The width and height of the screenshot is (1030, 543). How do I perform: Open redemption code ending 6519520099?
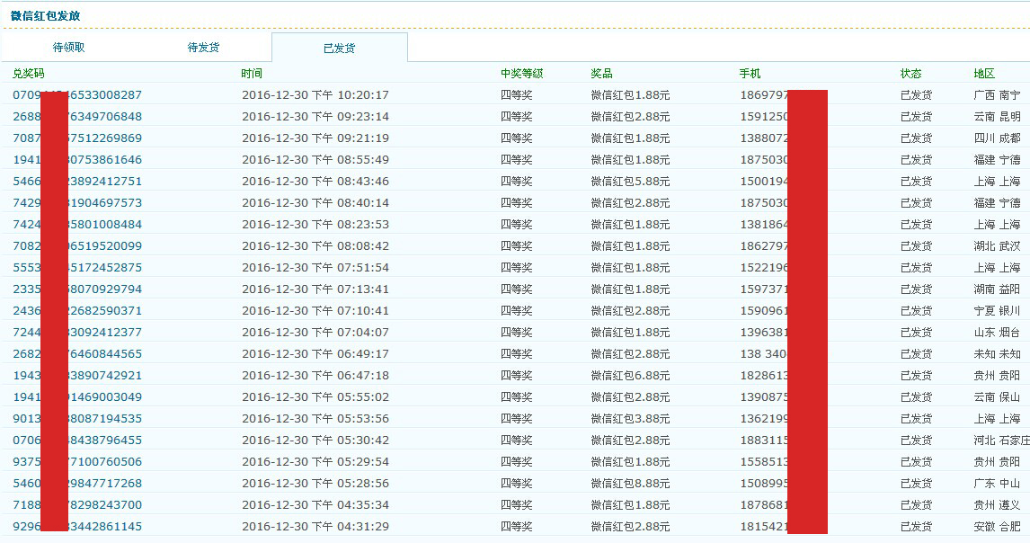[x=77, y=245]
